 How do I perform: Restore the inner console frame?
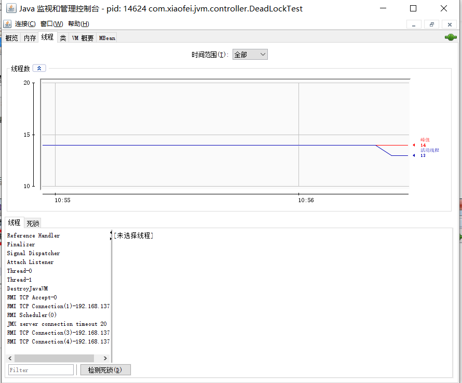tap(431, 24)
